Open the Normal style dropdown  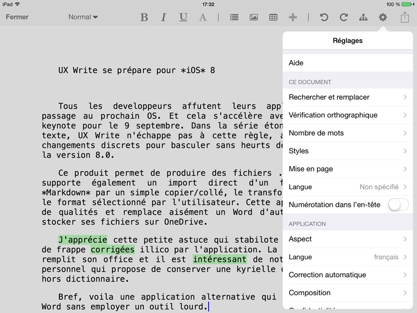(x=83, y=17)
